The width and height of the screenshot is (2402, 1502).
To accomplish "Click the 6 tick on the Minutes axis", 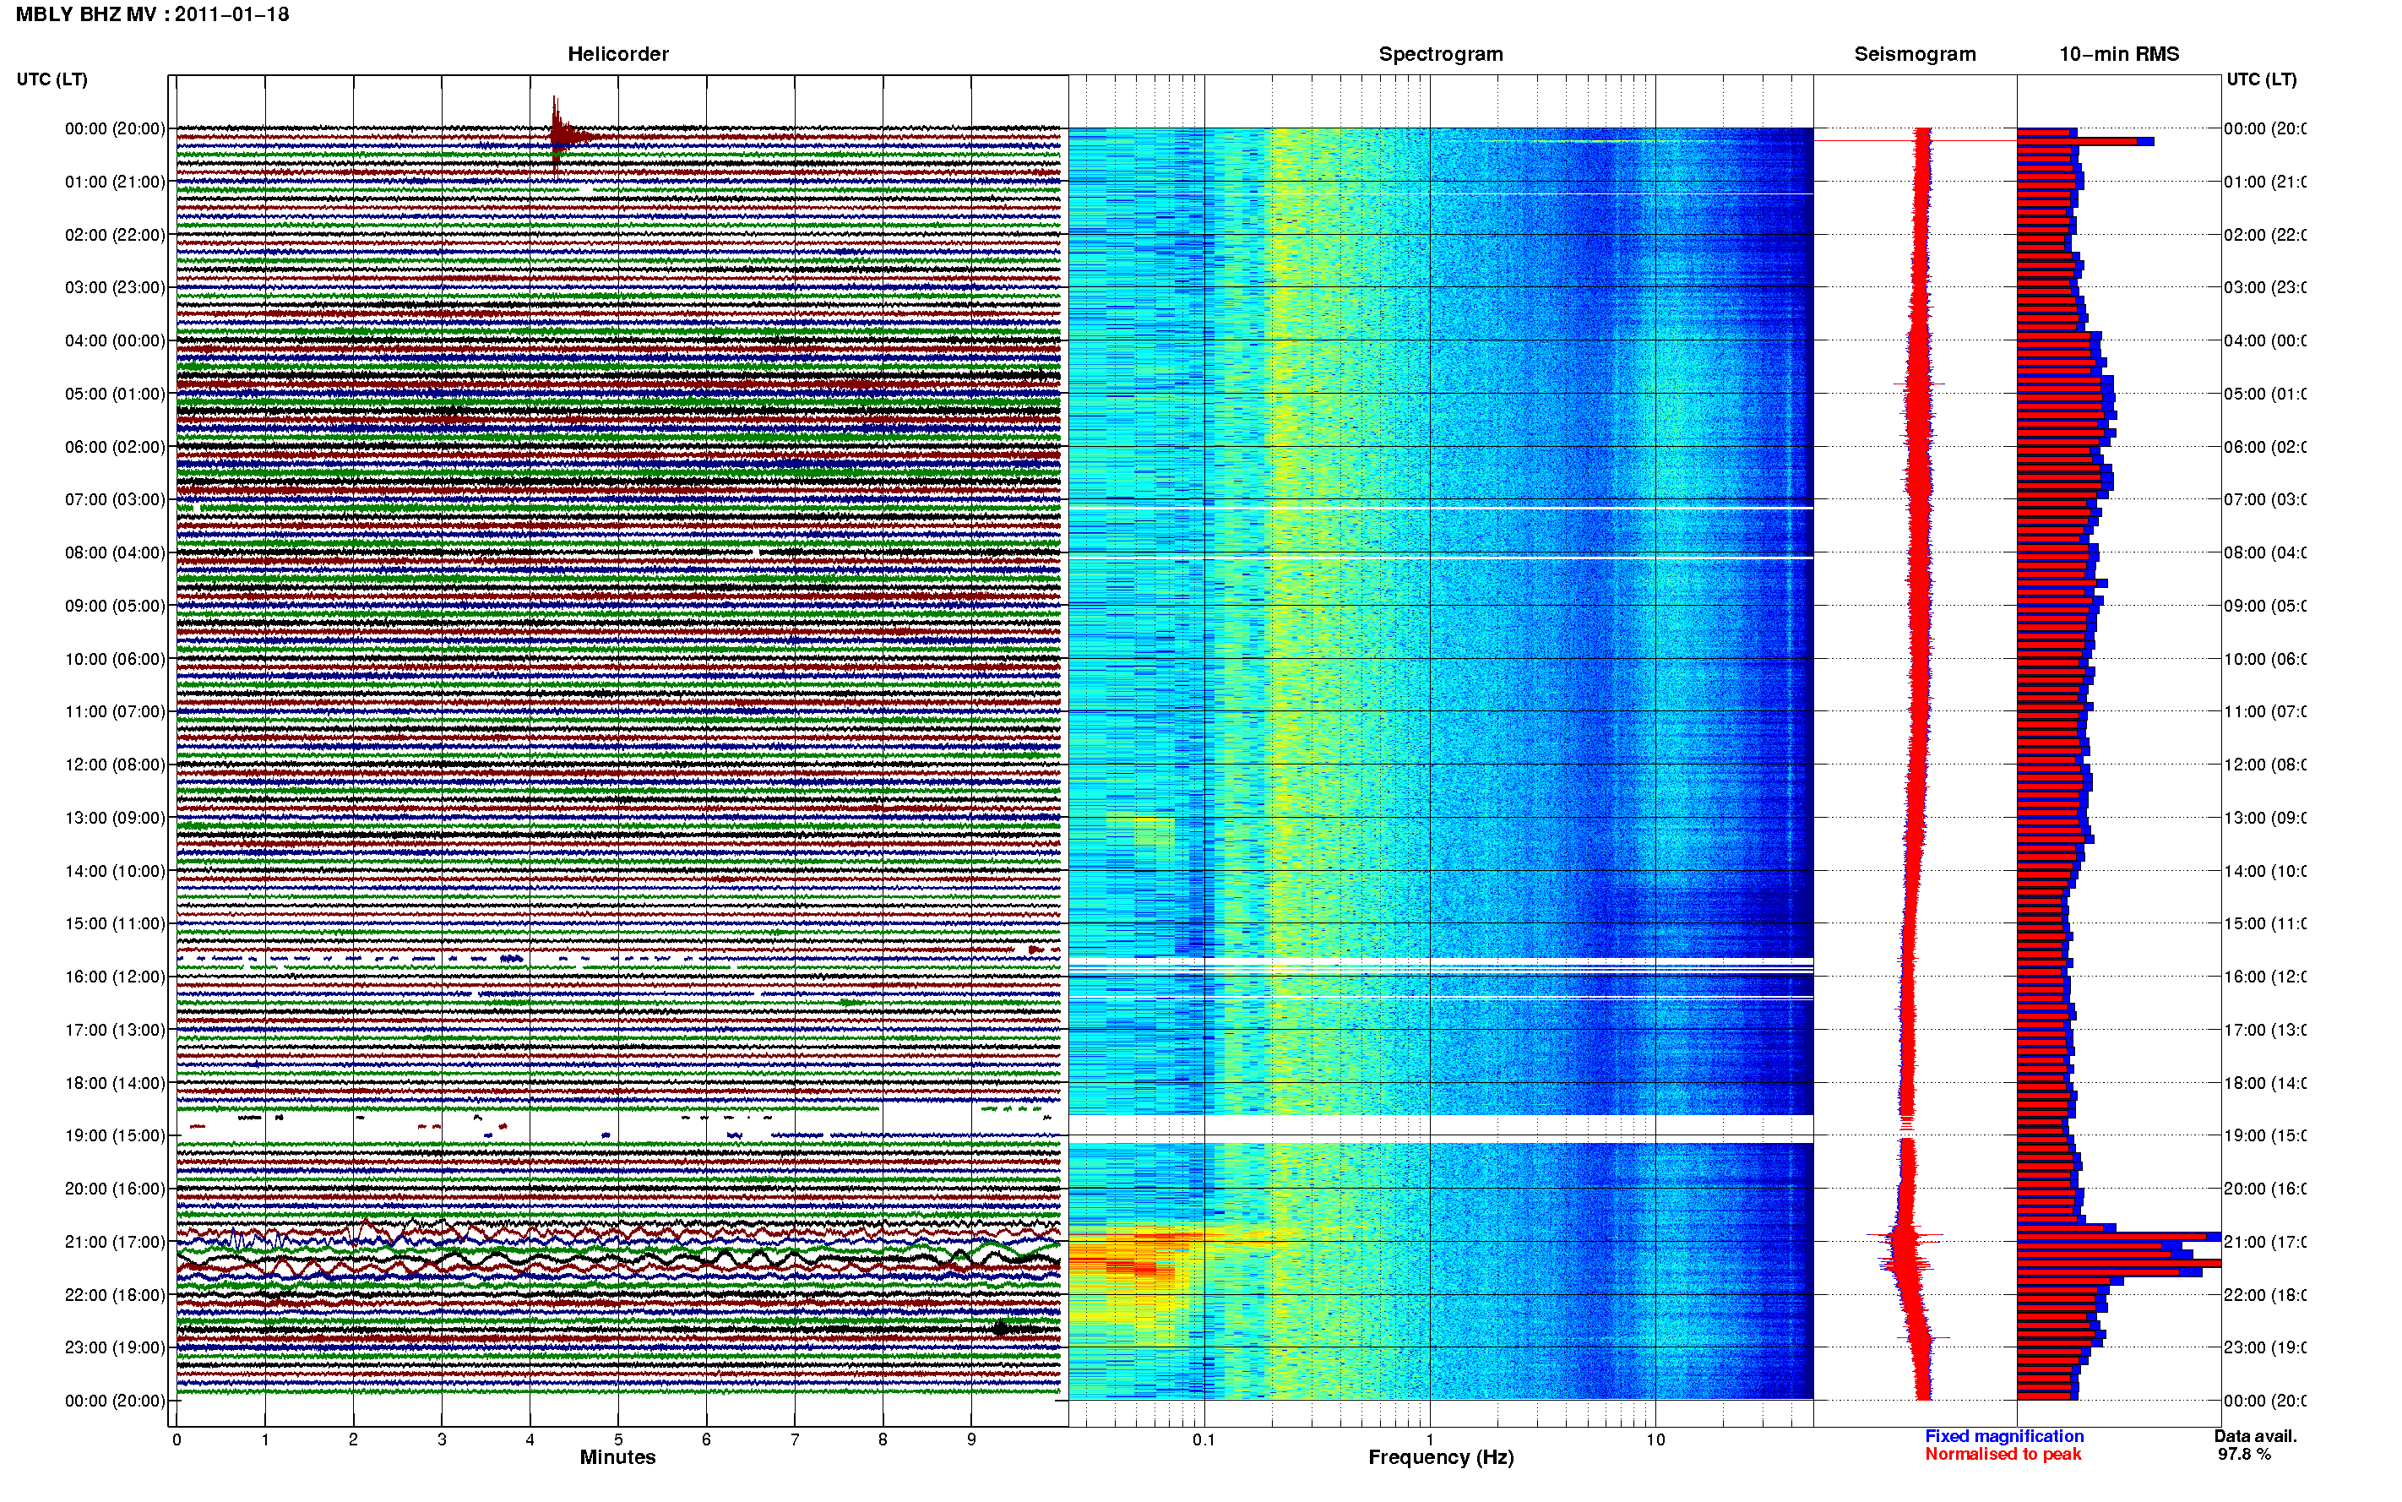I will pos(706,1439).
